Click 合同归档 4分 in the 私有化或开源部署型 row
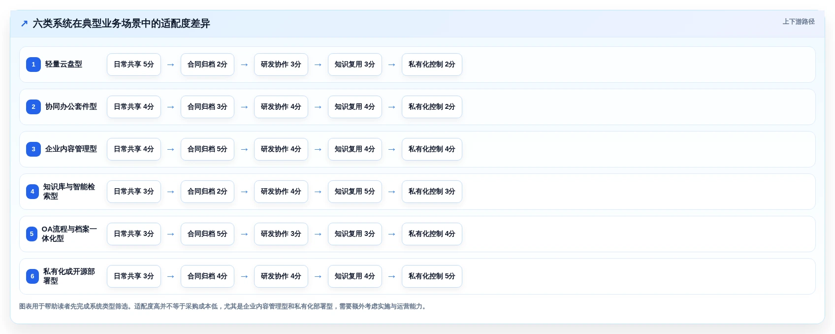835x334 pixels. pyautogui.click(x=207, y=276)
